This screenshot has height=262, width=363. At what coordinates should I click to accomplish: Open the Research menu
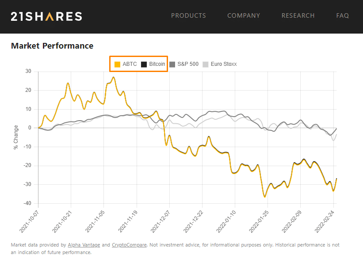tap(298, 15)
